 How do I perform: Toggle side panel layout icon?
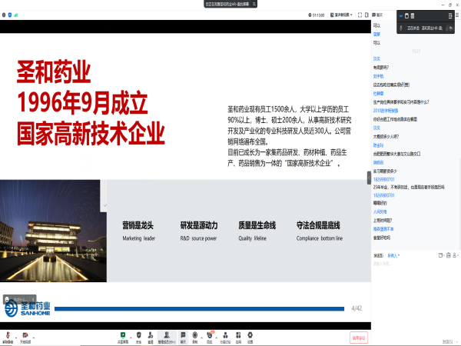tap(366, 15)
